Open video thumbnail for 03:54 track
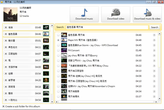Image resolution: width=164 pixels, height=110 pixels. pos(46,74)
